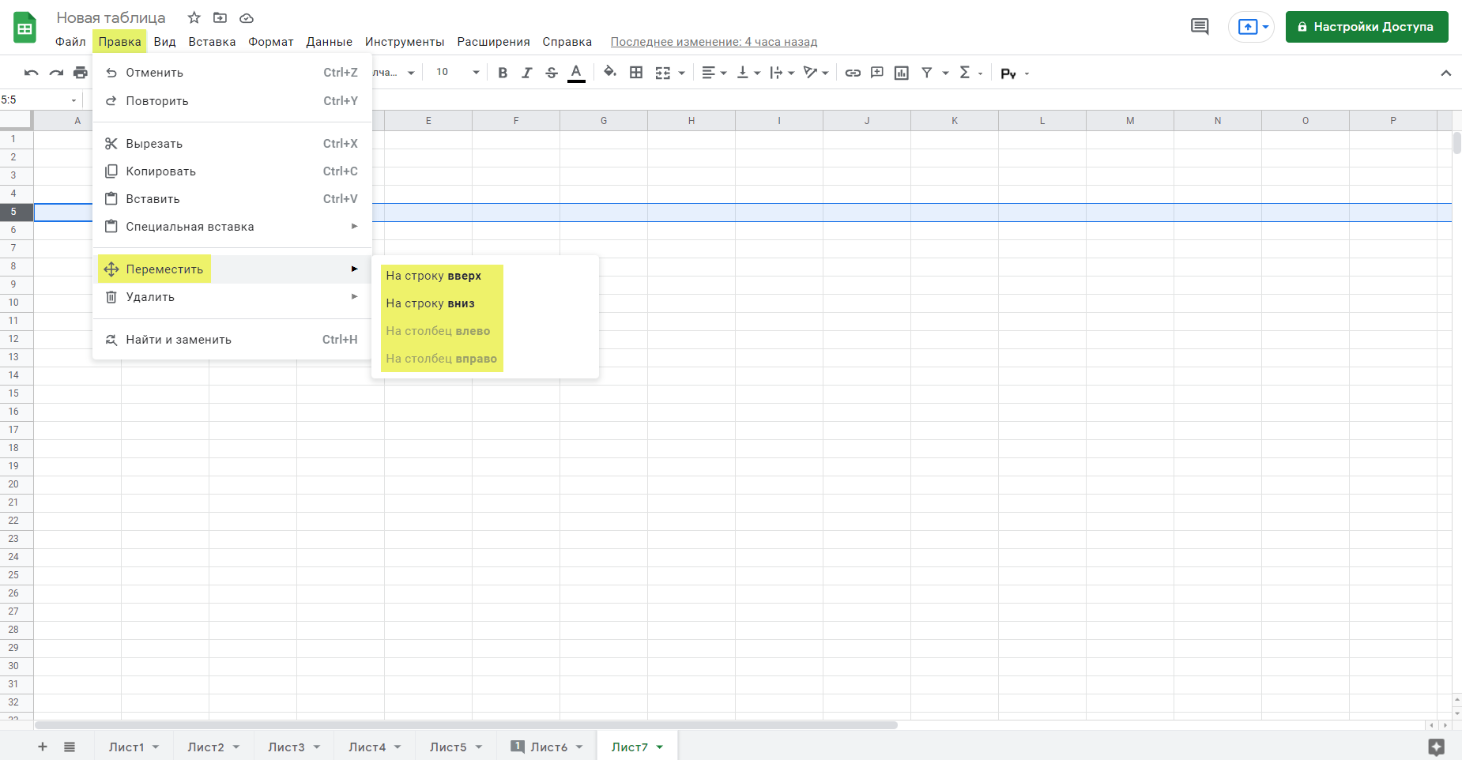This screenshot has height=760, width=1462.
Task: Select column H header
Action: point(691,121)
